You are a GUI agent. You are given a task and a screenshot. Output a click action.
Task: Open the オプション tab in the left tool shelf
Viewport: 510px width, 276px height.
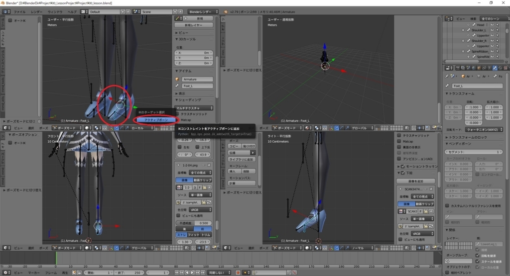click(x=3, y=39)
